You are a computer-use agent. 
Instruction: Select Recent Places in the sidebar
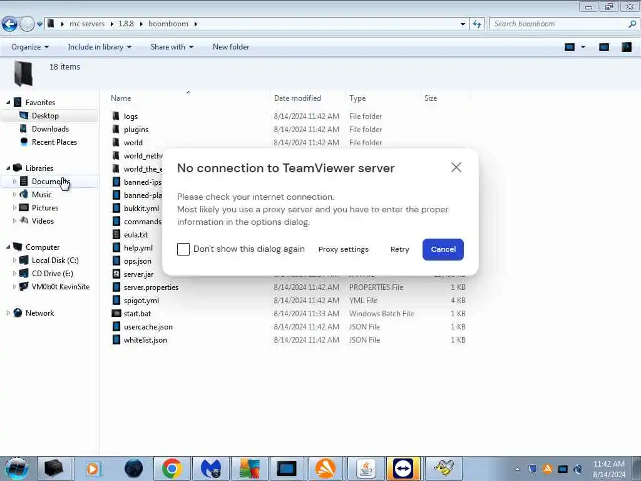[54, 142]
